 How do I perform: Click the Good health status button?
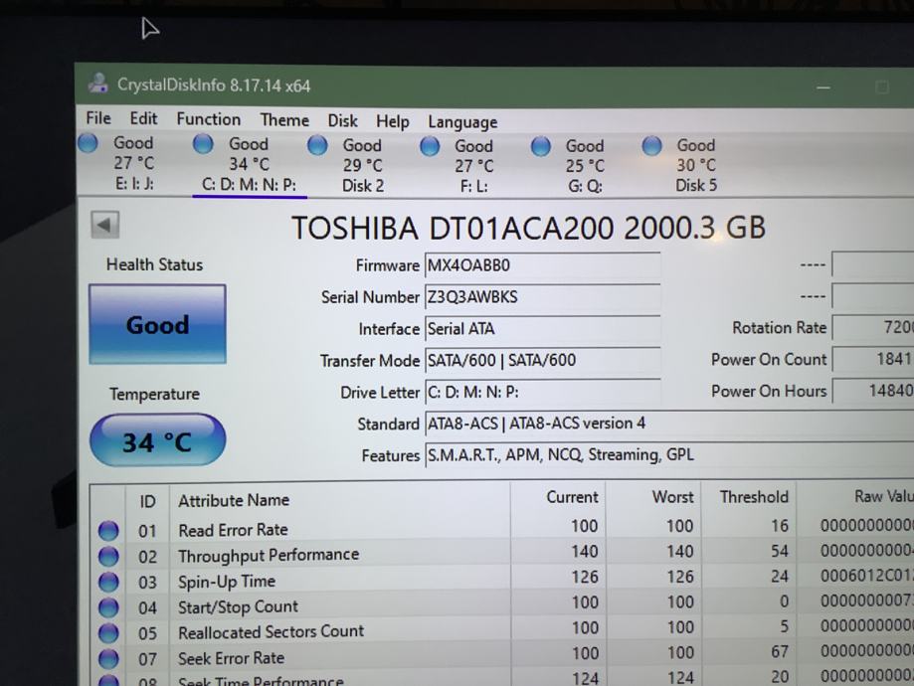click(x=157, y=324)
